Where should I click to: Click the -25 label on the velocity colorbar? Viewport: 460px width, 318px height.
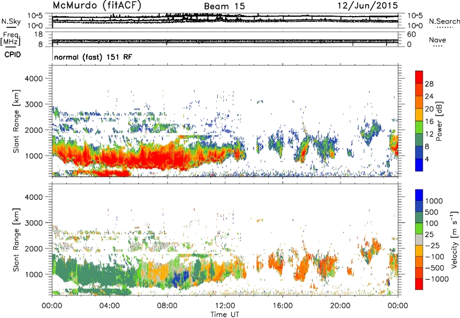(x=433, y=246)
